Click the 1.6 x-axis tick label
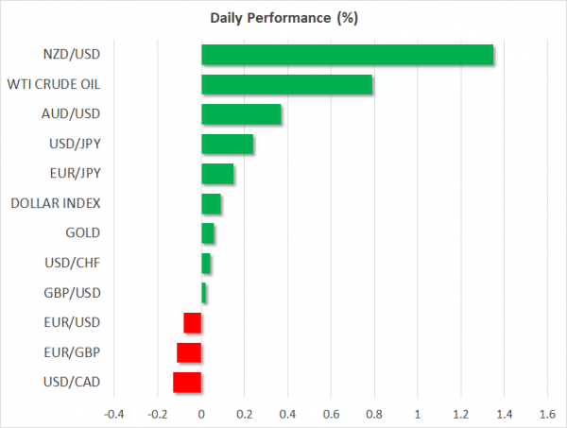567x428 pixels. (x=547, y=415)
